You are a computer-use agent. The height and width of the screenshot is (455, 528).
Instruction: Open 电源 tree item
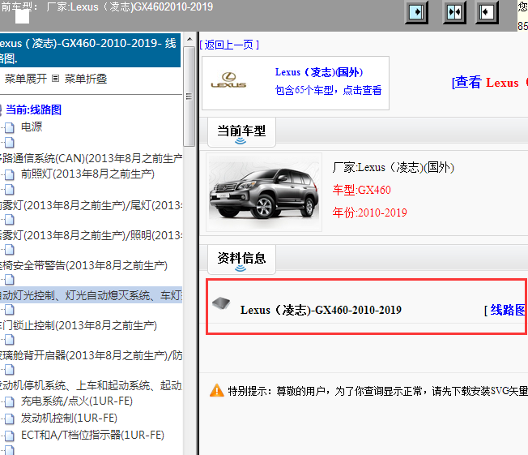(32, 127)
